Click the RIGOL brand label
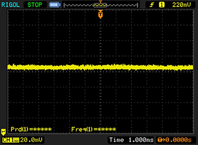This screenshot has height=145, width=198. [x=11, y=5]
